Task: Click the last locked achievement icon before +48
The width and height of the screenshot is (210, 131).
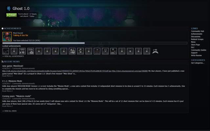Action: coord(147,51)
